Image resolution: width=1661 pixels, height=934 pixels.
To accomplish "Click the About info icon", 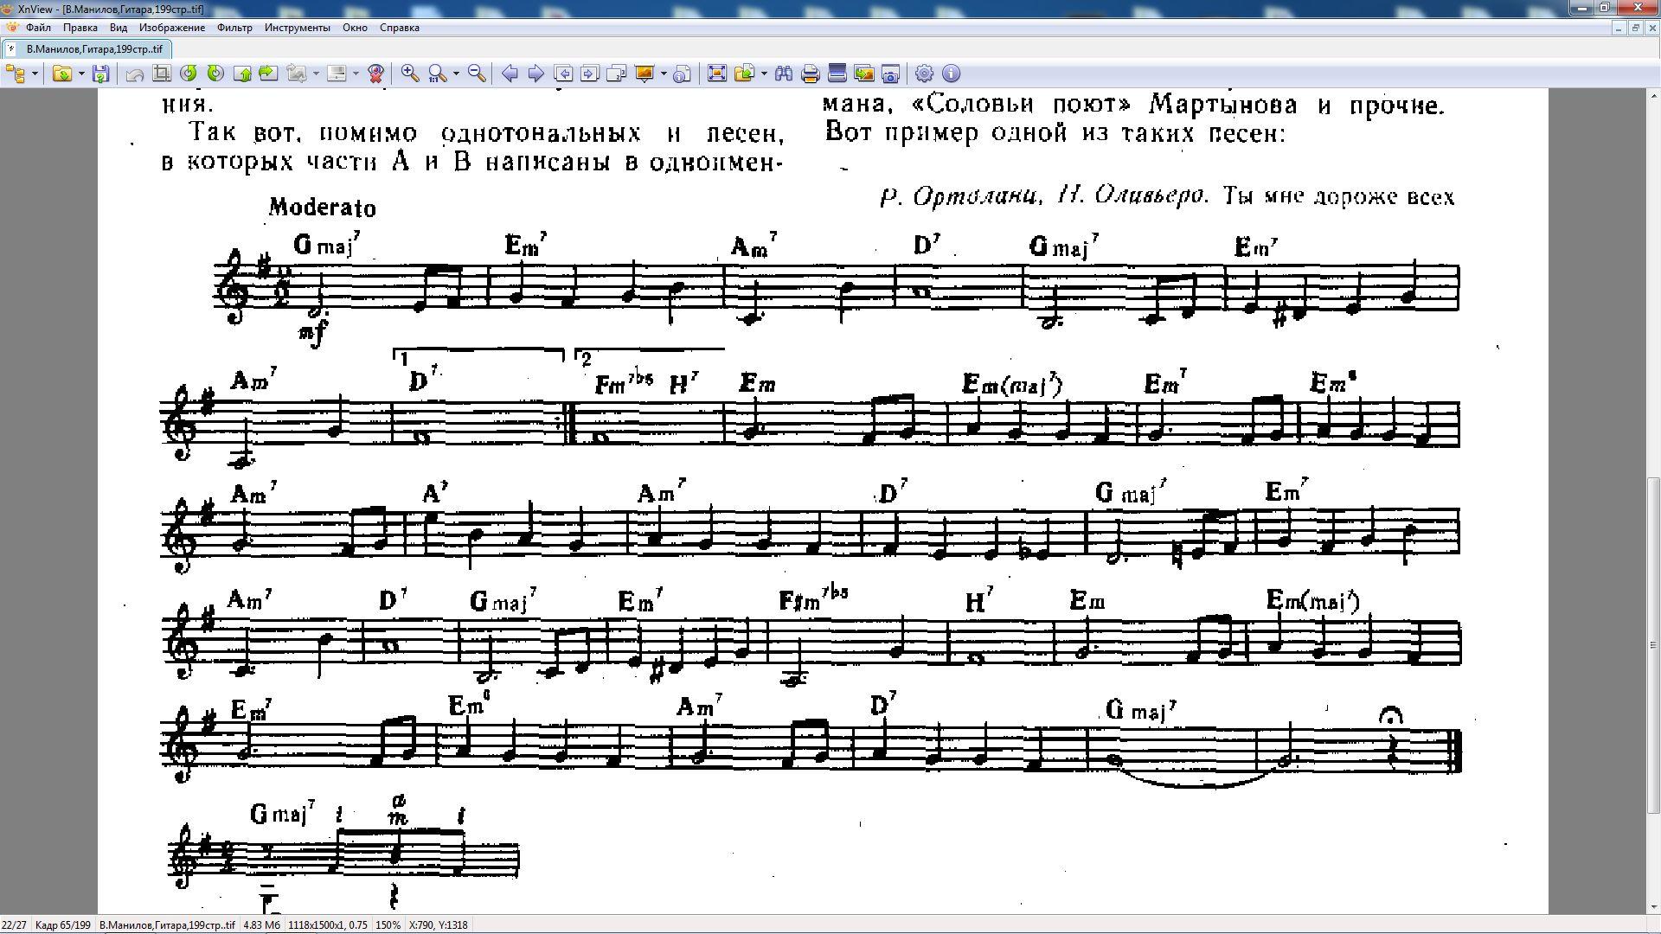I will 951,74.
